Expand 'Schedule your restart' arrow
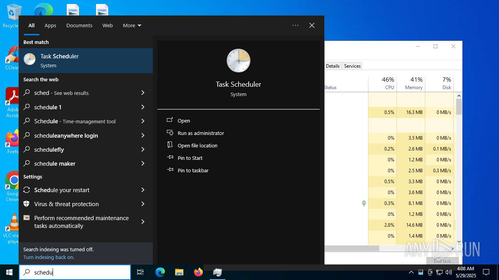This screenshot has width=499, height=280. 143,190
